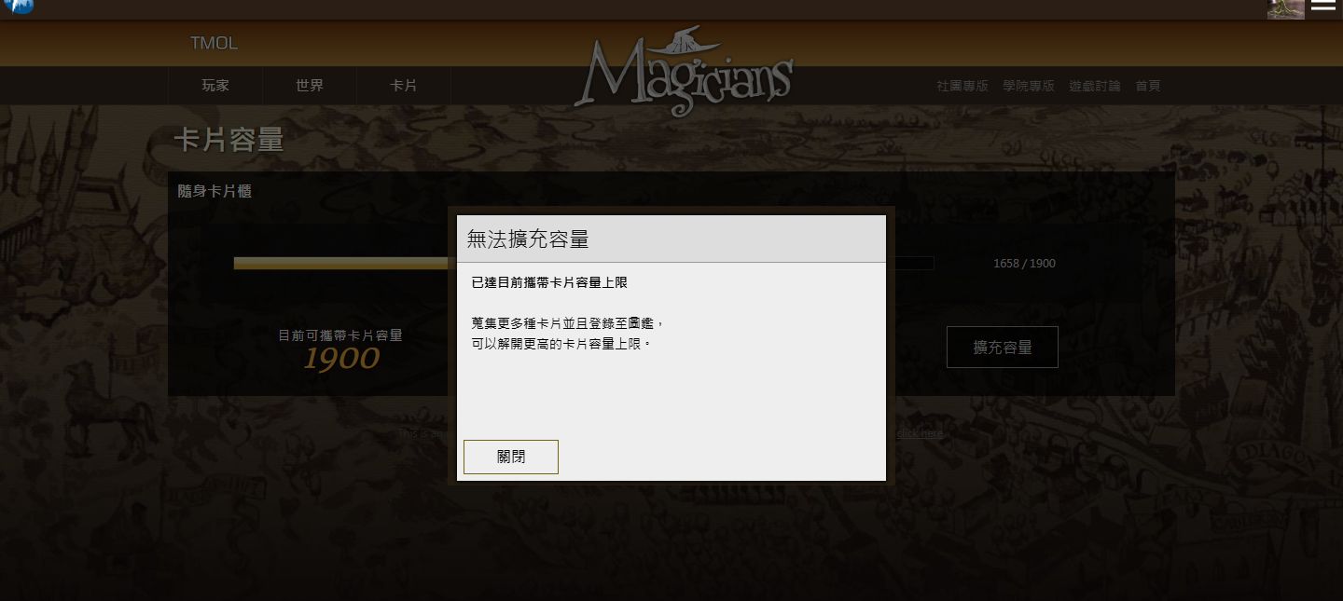This screenshot has height=601, width=1343.
Task: Open the hamburger menu icon at top right
Action: click(x=1323, y=6)
